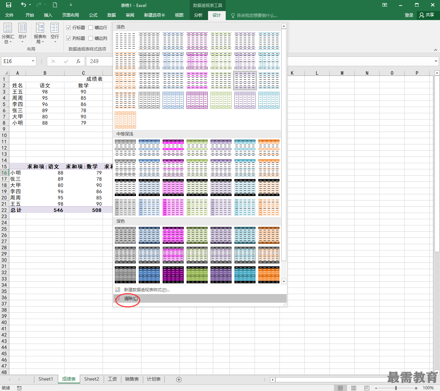Open the Analyze (分析) tab

tap(198, 15)
